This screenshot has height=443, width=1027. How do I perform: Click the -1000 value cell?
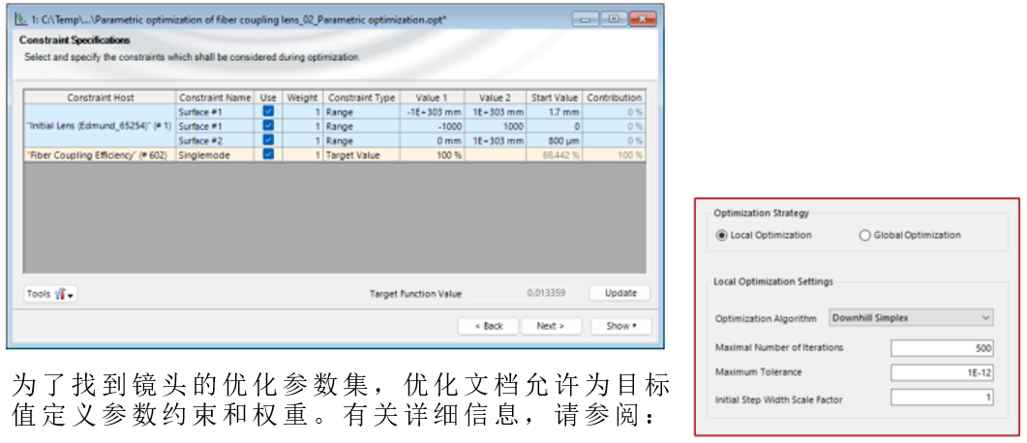click(433, 127)
